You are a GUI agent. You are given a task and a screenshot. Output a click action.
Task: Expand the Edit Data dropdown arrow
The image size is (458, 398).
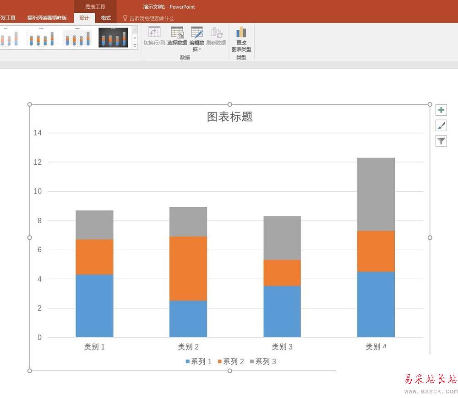point(200,49)
